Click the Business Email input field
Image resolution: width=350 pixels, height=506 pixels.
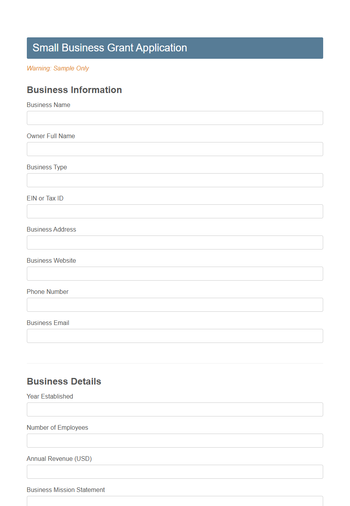(x=175, y=336)
